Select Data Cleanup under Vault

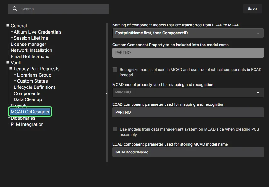[x=28, y=99]
